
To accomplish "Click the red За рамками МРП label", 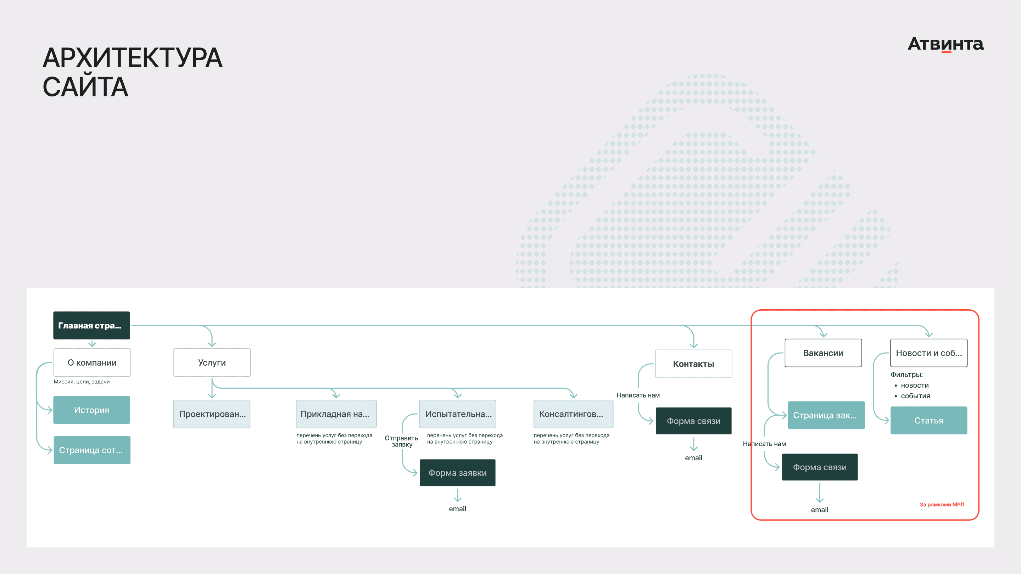I will point(942,504).
